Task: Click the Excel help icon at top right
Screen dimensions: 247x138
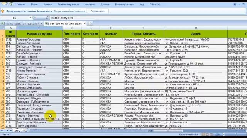Action: tap(235, 4)
